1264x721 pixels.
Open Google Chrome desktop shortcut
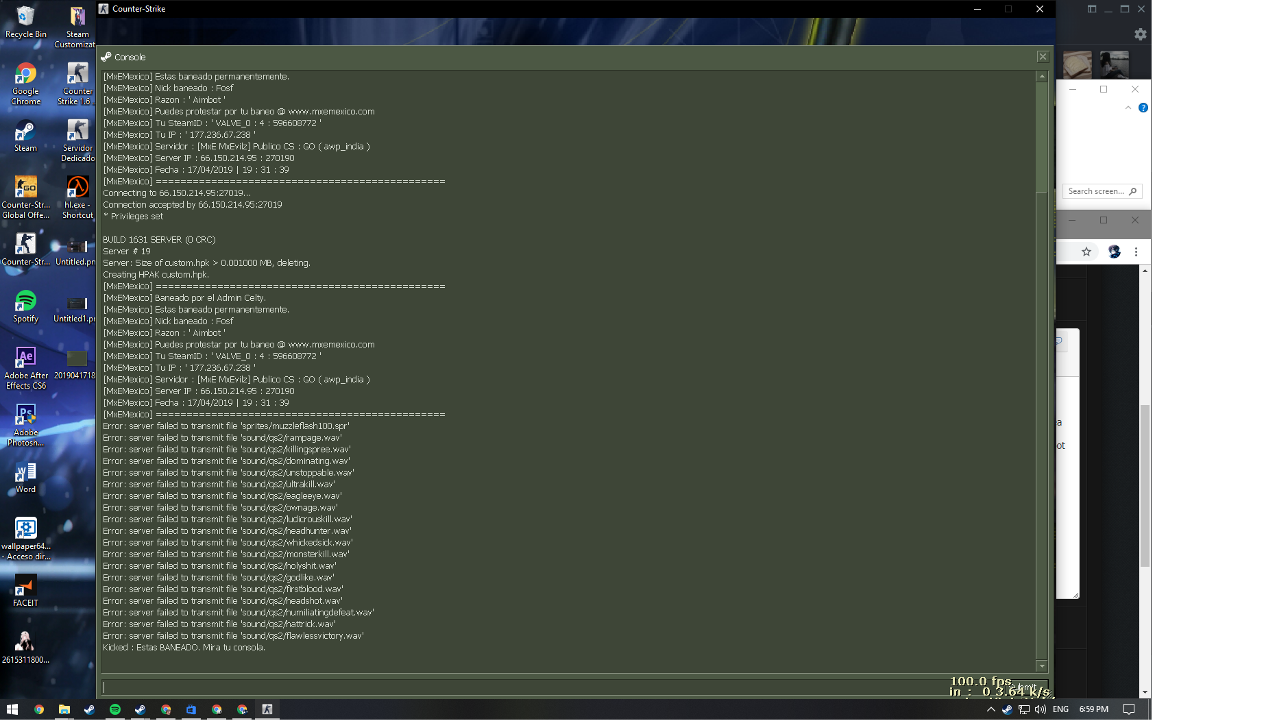tap(25, 84)
